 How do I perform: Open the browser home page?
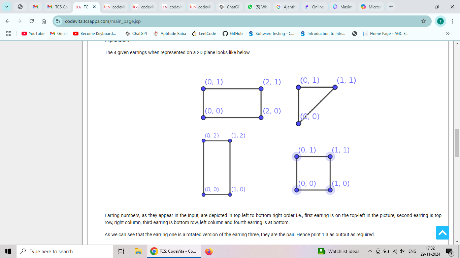pyautogui.click(x=44, y=21)
